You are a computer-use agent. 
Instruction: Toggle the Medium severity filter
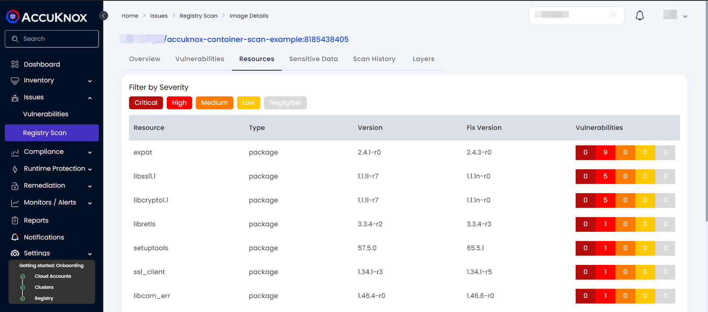[214, 103]
